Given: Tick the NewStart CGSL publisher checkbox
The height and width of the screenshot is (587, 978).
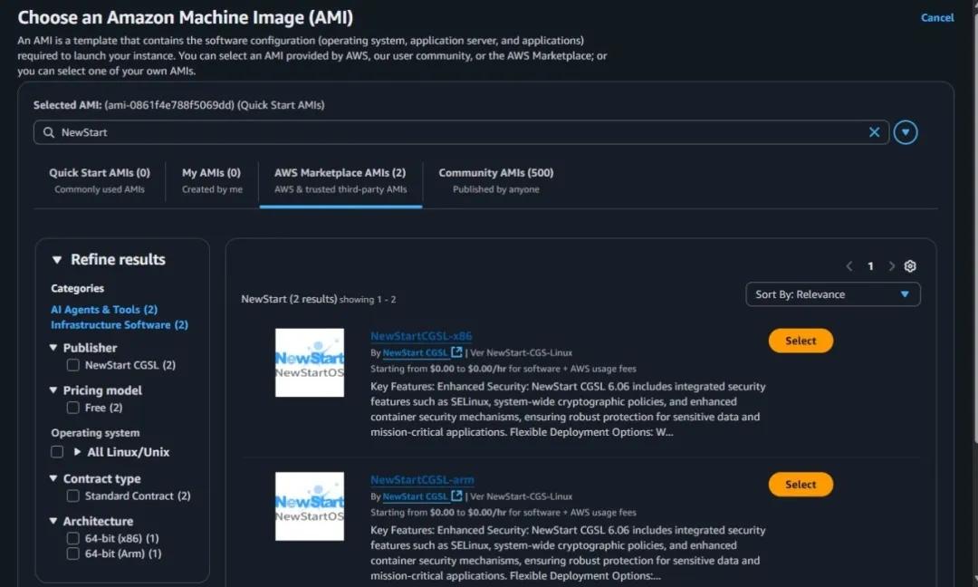Looking at the screenshot, I should point(73,365).
